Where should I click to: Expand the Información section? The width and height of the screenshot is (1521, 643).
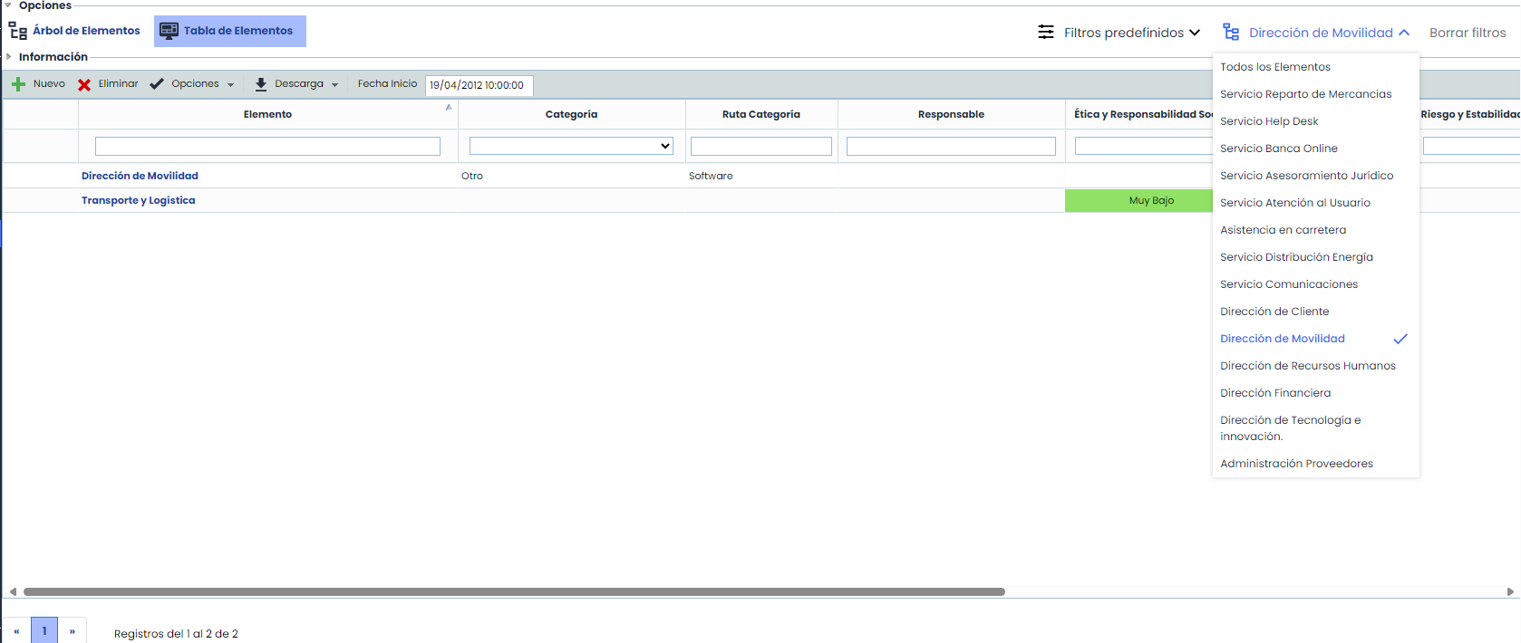click(9, 57)
